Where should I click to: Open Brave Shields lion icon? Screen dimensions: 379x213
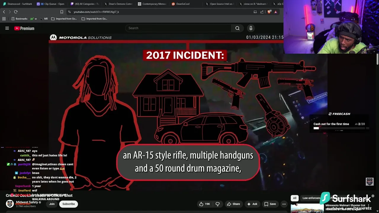pyautogui.click(x=269, y=12)
